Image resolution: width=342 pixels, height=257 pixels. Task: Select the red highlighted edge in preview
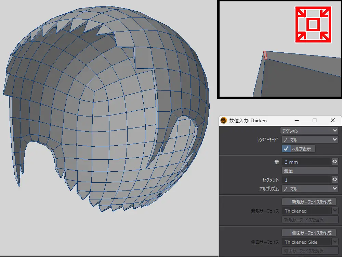point(265,55)
